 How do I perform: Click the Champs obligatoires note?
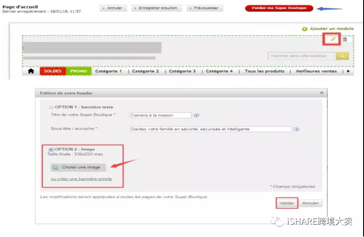coord(293,186)
